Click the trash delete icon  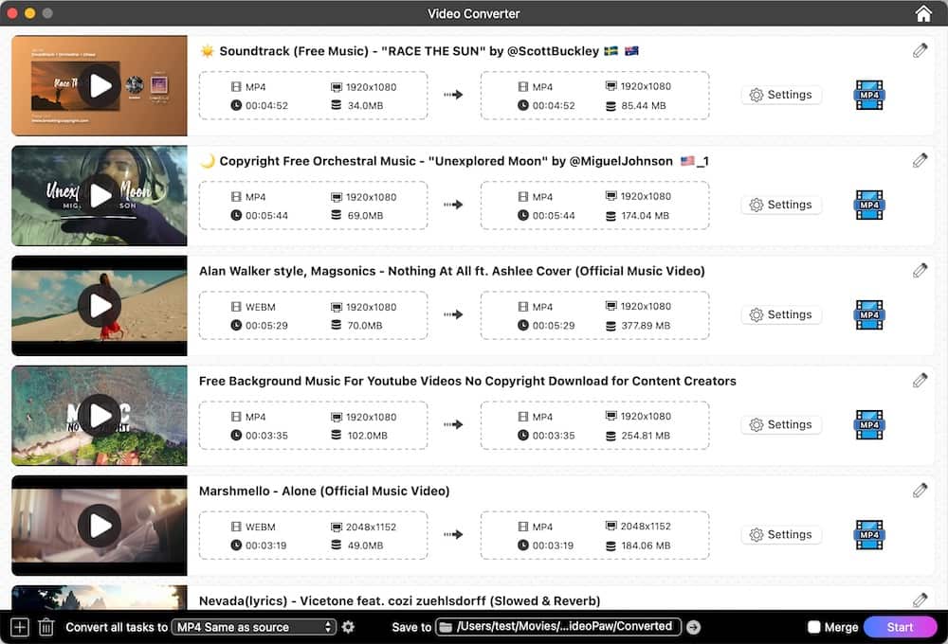[x=46, y=627]
